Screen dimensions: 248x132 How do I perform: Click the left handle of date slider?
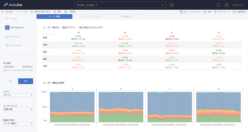pos(4,70)
